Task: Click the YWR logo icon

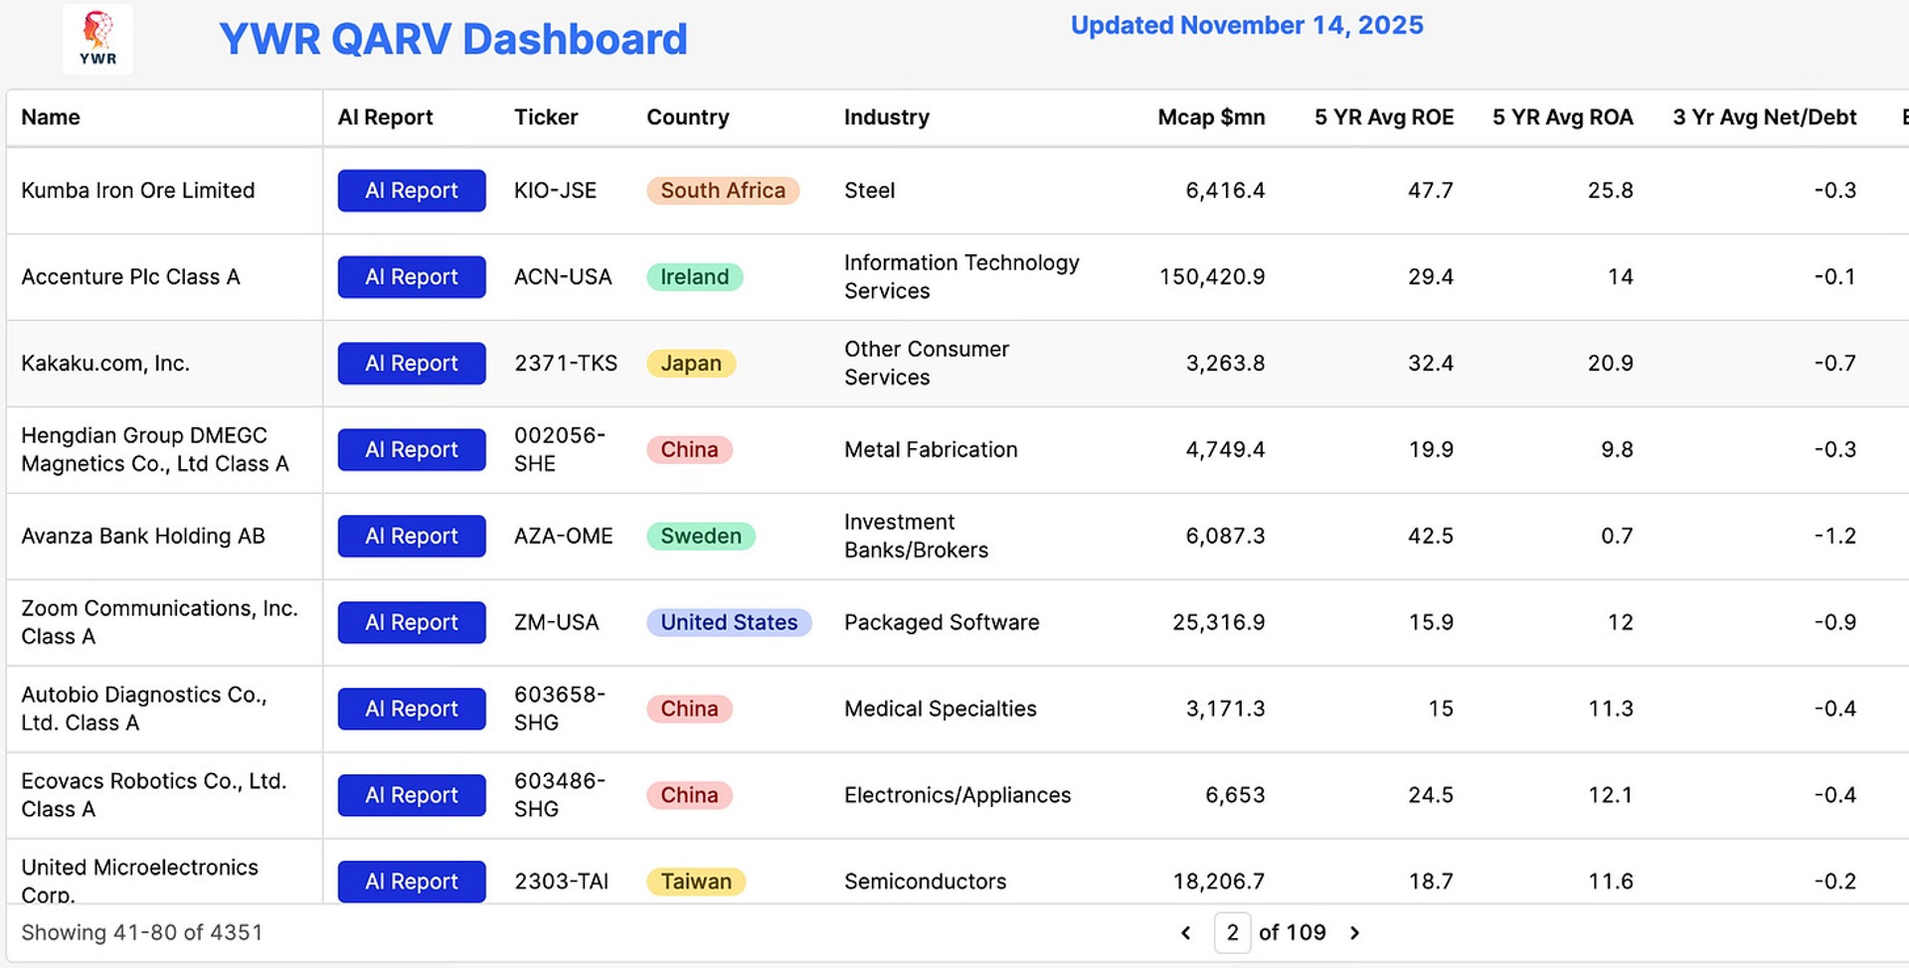Action: pos(97,39)
